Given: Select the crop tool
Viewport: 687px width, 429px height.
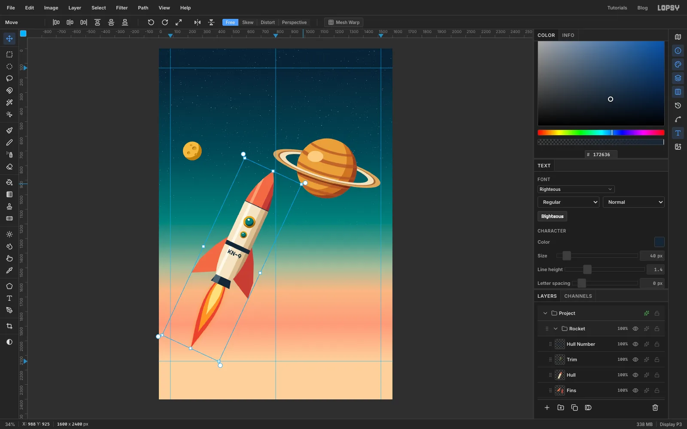Looking at the screenshot, I should click(x=9, y=326).
